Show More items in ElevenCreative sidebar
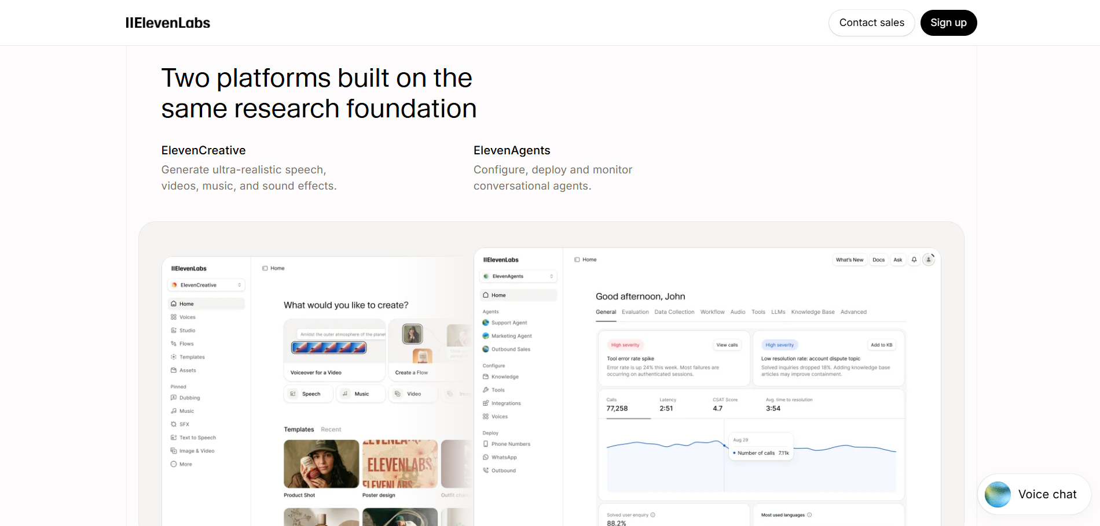This screenshot has height=526, width=1100. (174, 464)
